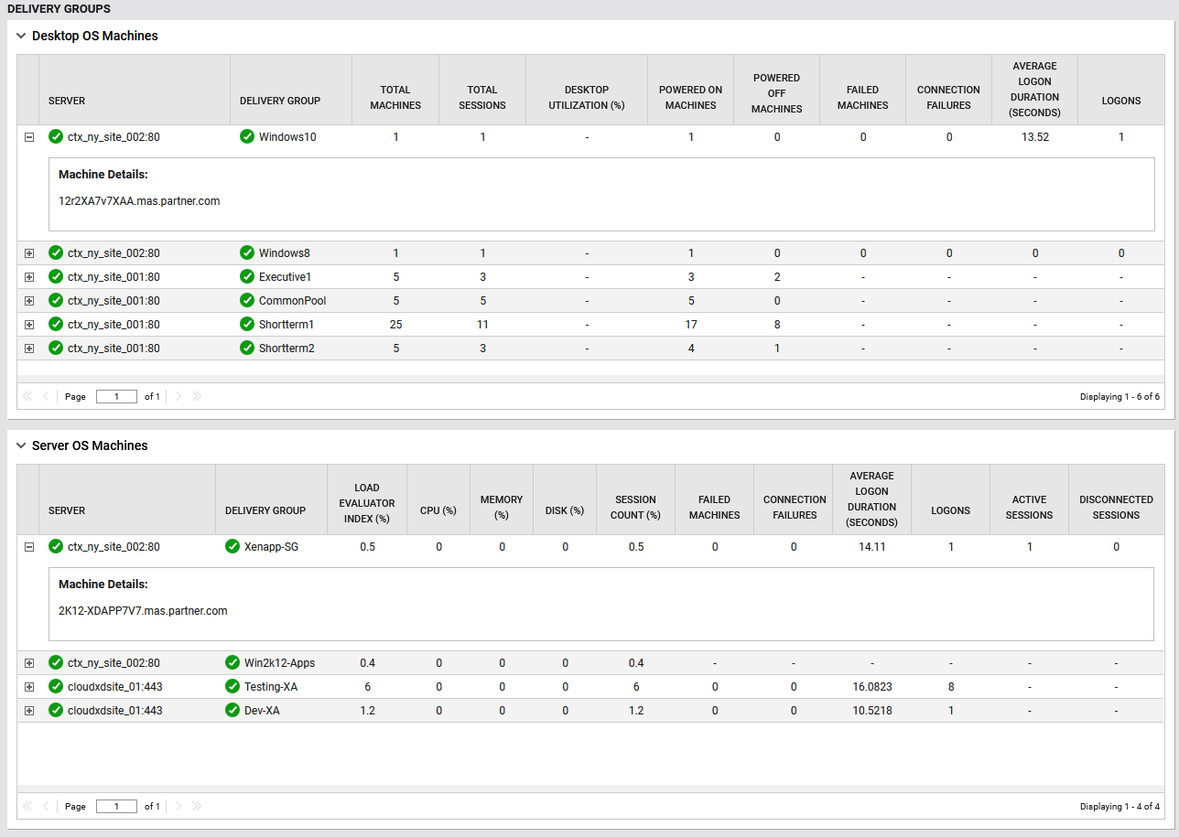The height and width of the screenshot is (837, 1179).
Task: Click the status icon next to Xenapp-SG
Action: [x=231, y=546]
